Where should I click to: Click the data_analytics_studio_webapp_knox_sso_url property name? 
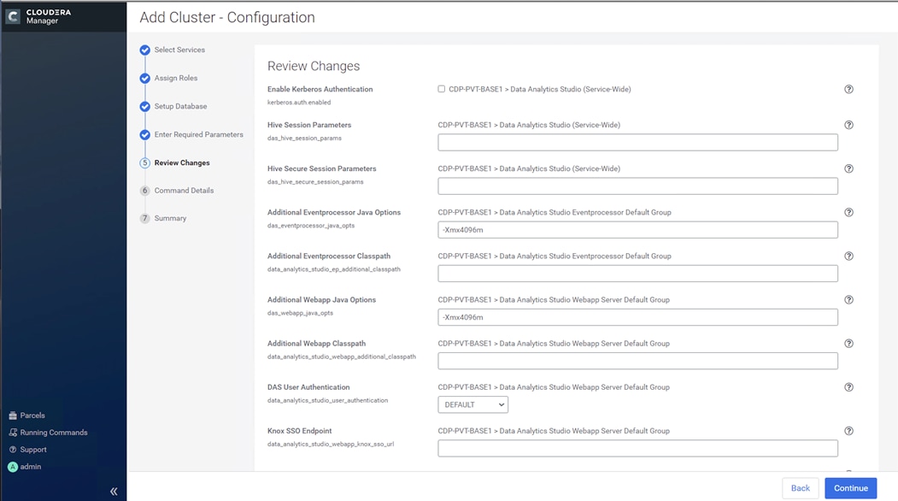coord(331,445)
